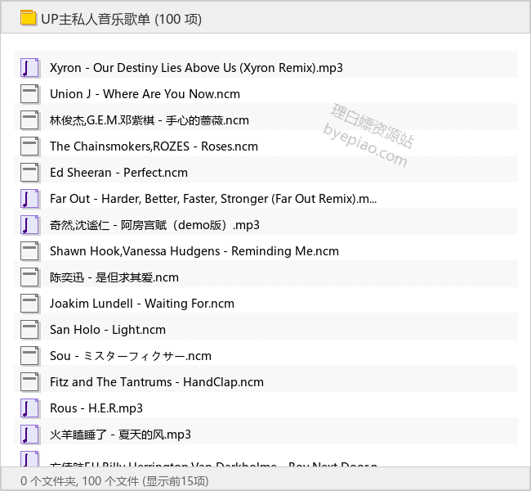Click the file icon beside Union J
Image resolution: width=531 pixels, height=491 pixels.
point(29,94)
